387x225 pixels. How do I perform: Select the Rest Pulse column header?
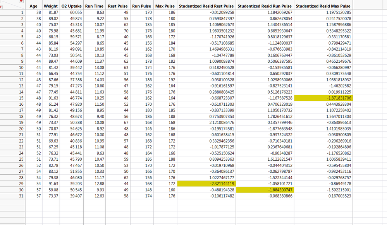118,6
